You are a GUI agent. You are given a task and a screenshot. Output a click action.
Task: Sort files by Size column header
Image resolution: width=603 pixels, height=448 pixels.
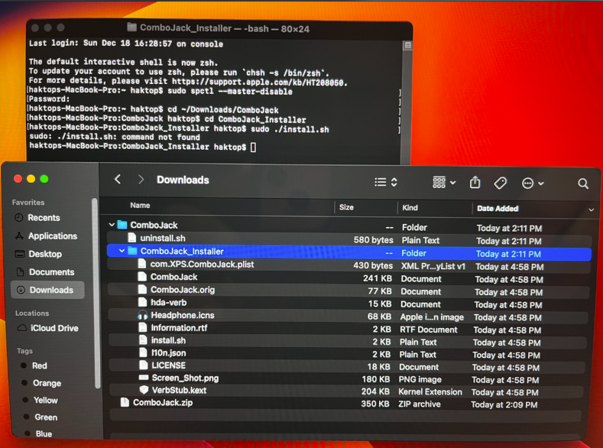(x=347, y=207)
